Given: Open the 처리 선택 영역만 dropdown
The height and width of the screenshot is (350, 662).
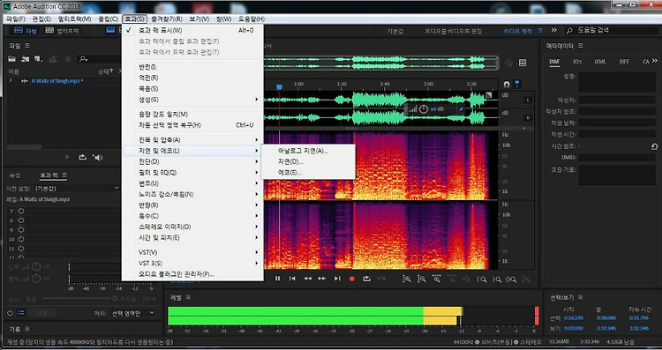Looking at the screenshot, I should [x=133, y=313].
